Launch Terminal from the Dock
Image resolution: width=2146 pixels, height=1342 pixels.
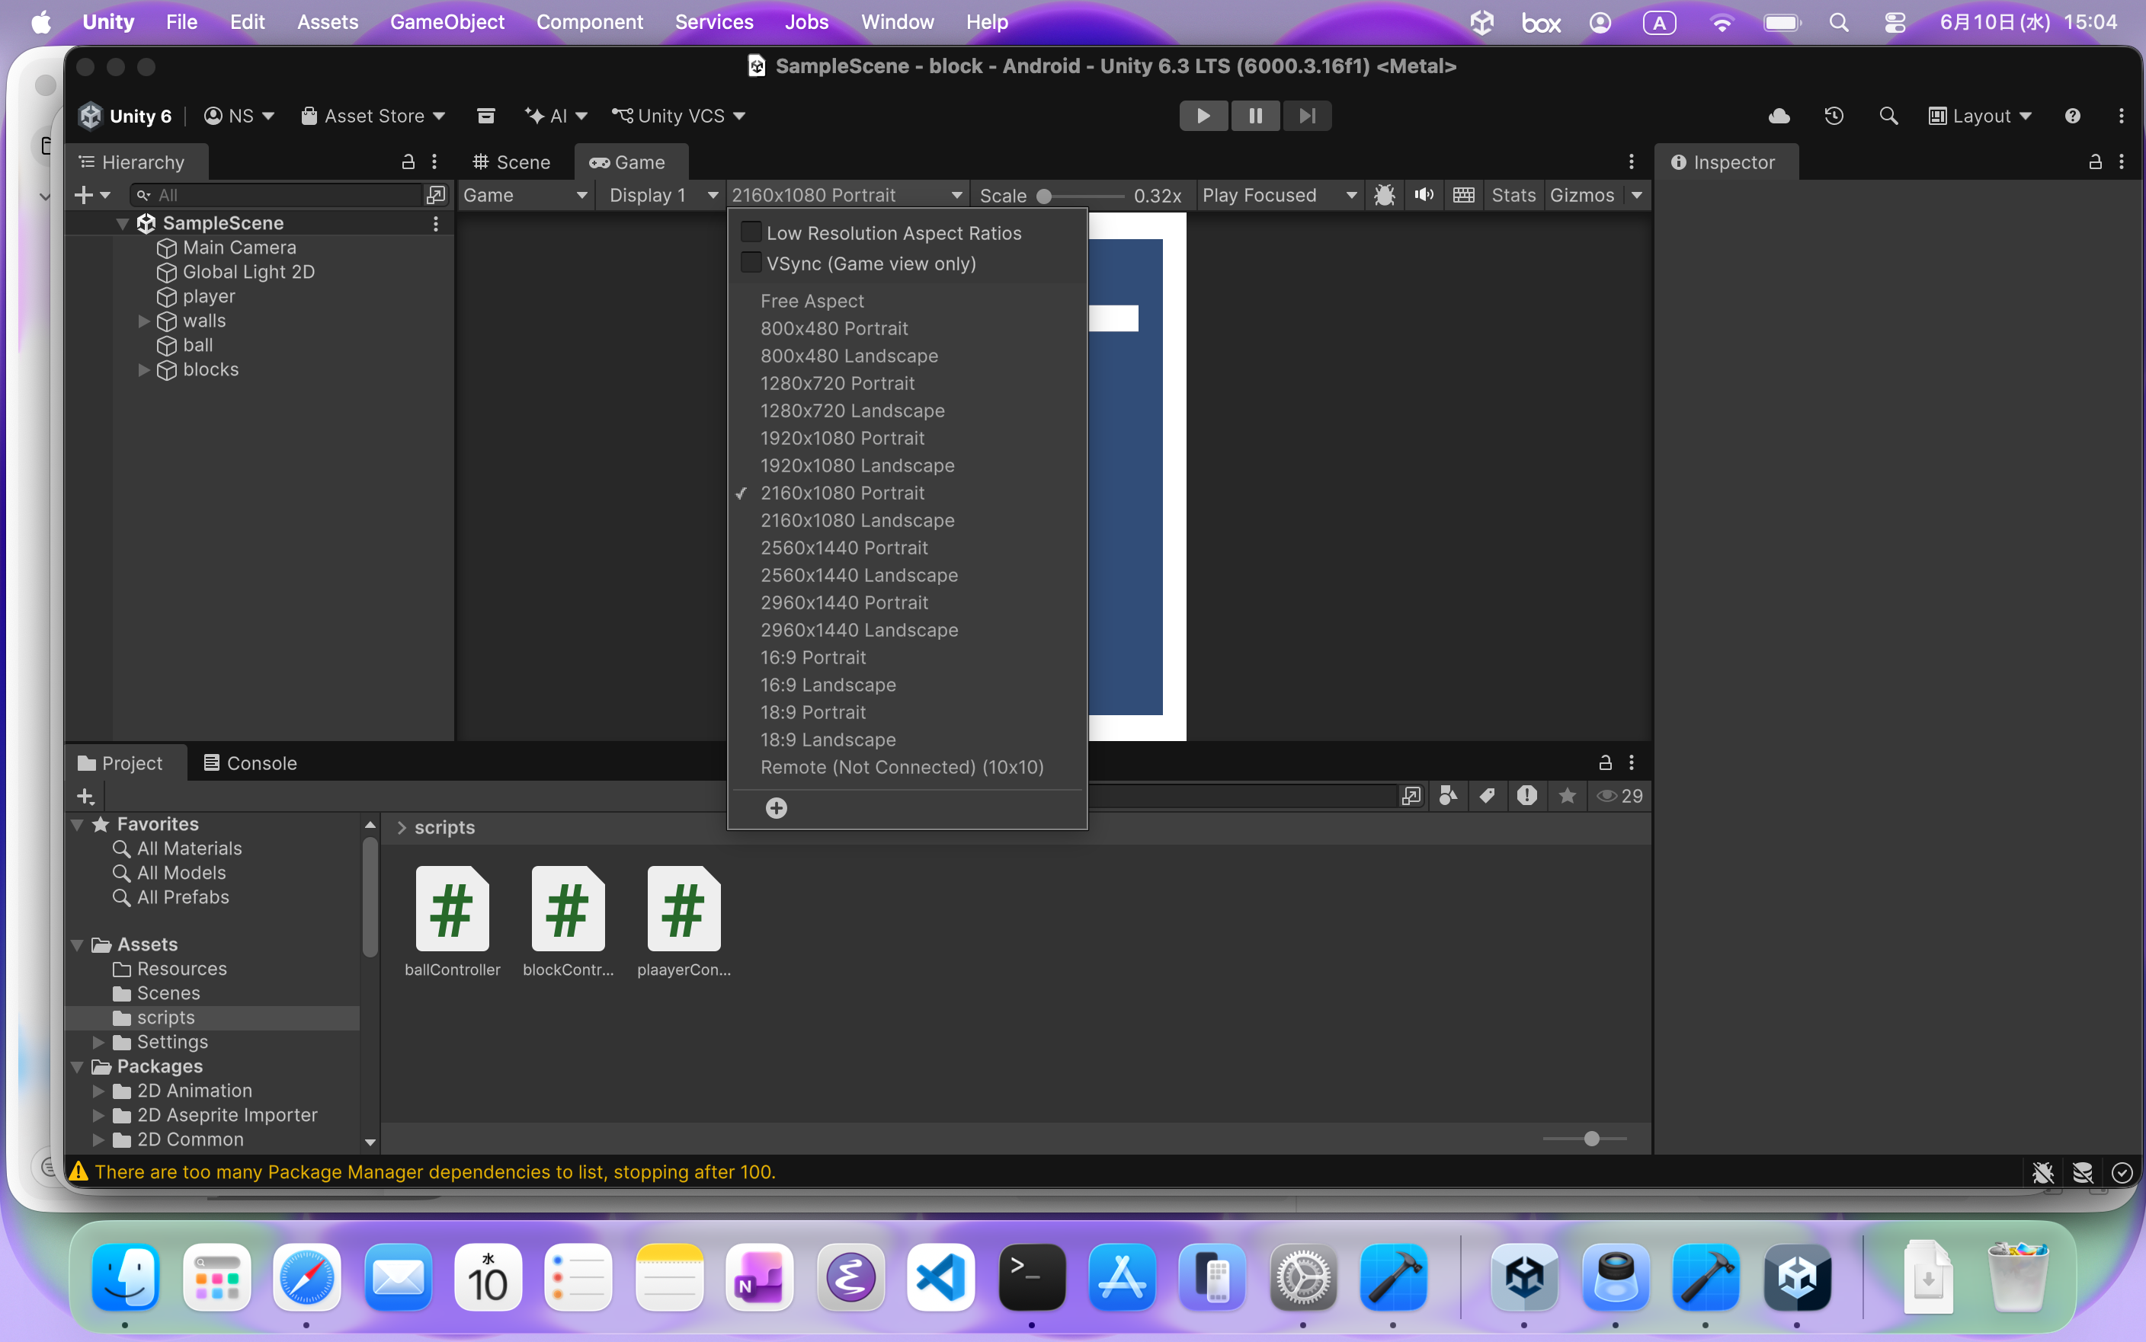click(1032, 1278)
